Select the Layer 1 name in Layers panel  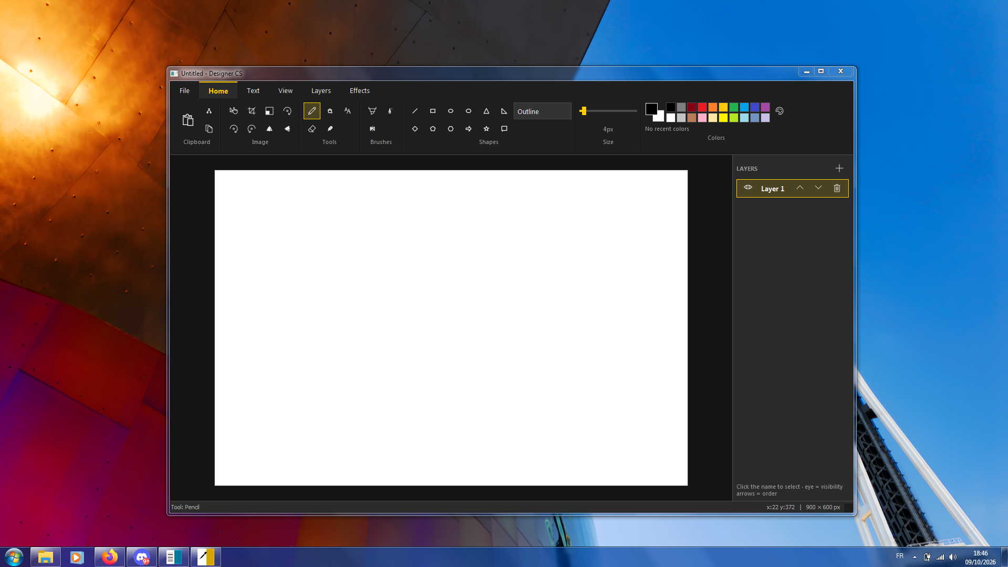click(x=773, y=189)
